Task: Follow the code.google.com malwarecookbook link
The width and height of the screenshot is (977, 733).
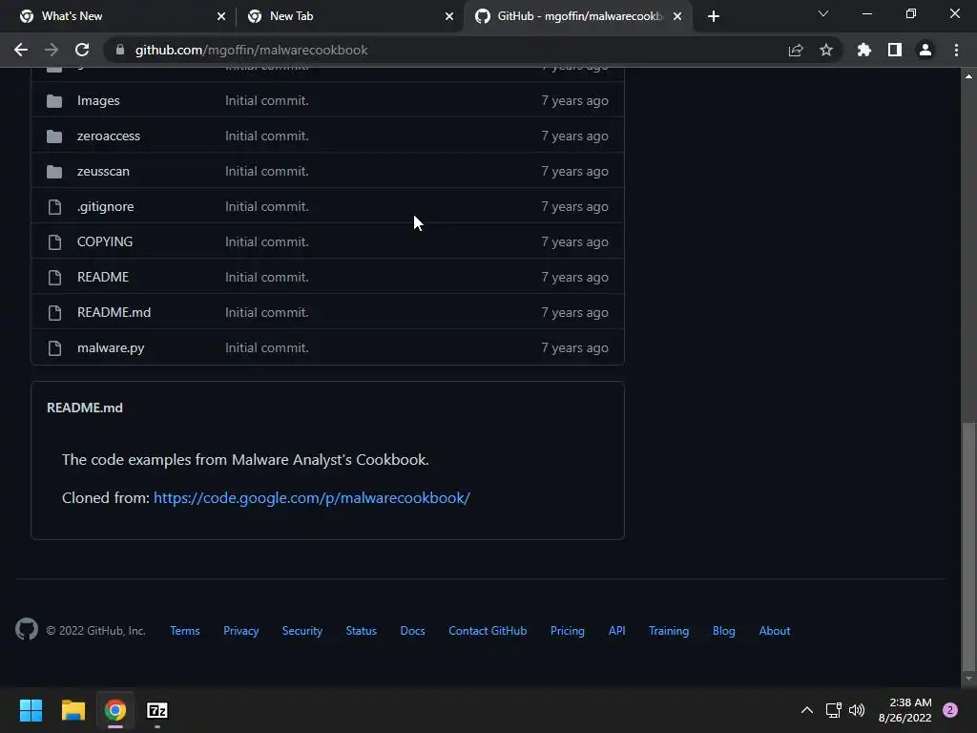Action: click(312, 498)
